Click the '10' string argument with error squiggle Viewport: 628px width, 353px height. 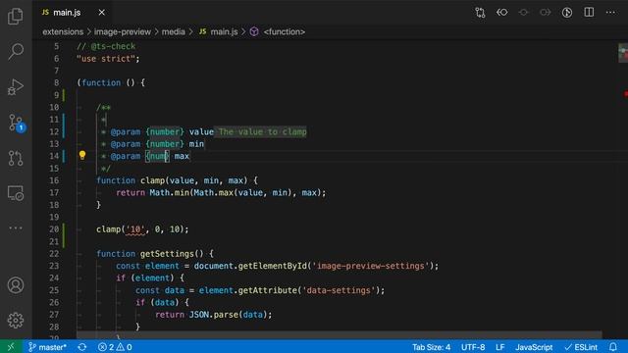pos(135,229)
